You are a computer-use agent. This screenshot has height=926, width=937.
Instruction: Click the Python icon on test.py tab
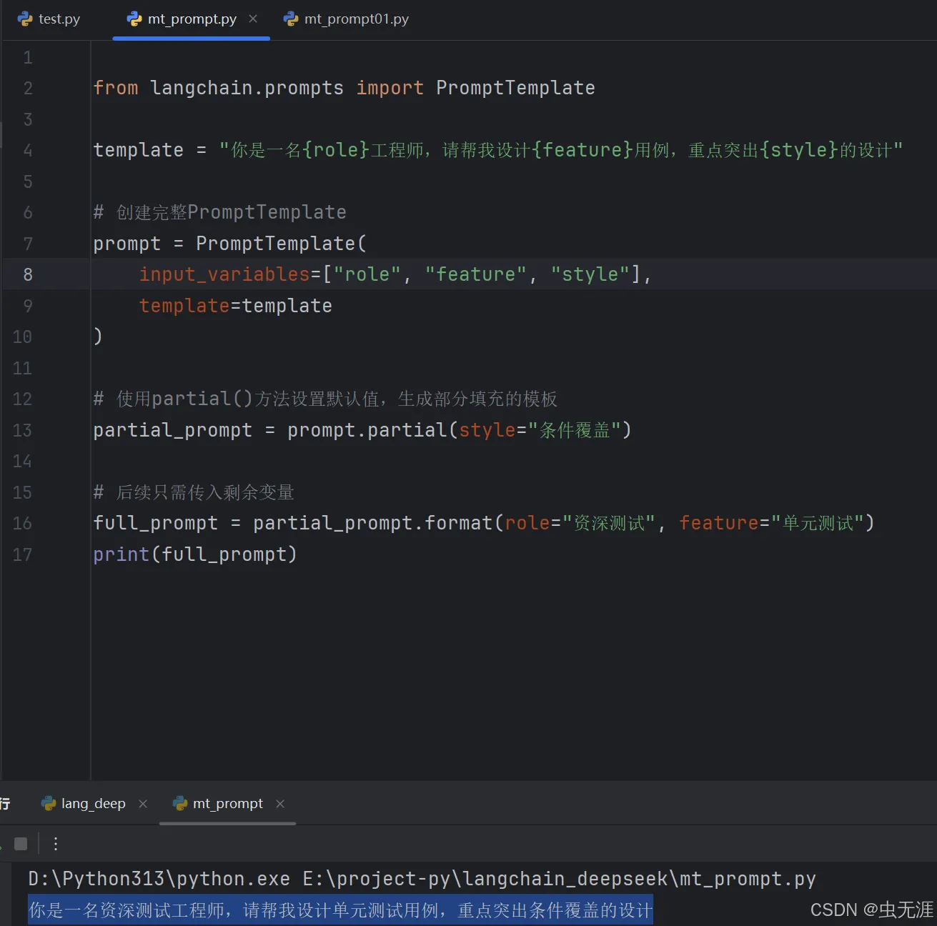click(x=25, y=19)
